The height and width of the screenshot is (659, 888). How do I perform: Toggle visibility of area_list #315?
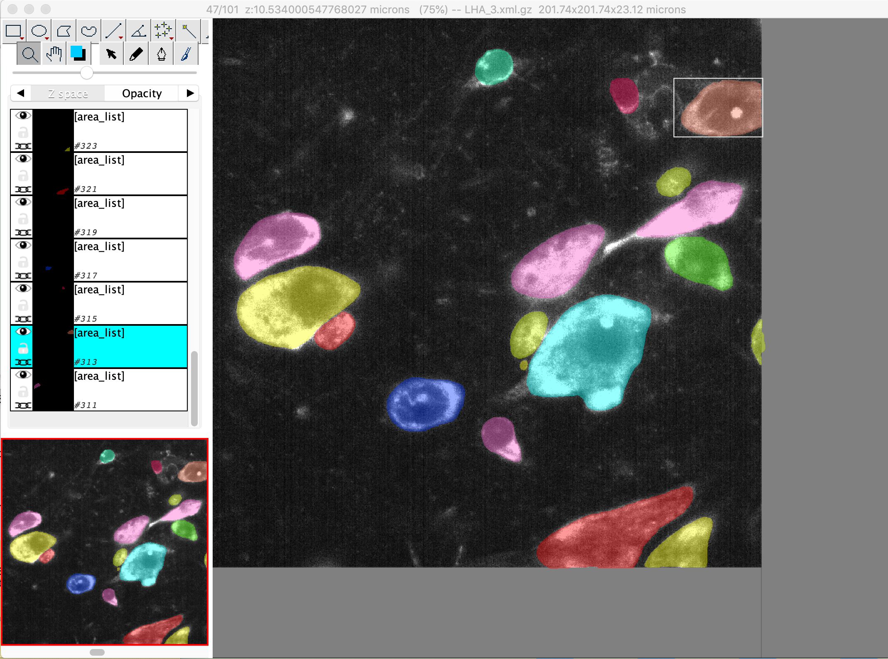point(23,288)
